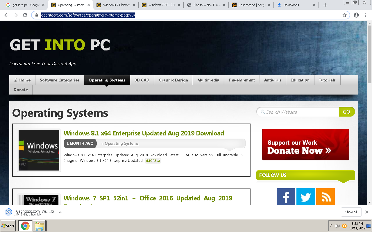Click the Avast tray icon
This screenshot has width=372, height=232.
pos(344,226)
